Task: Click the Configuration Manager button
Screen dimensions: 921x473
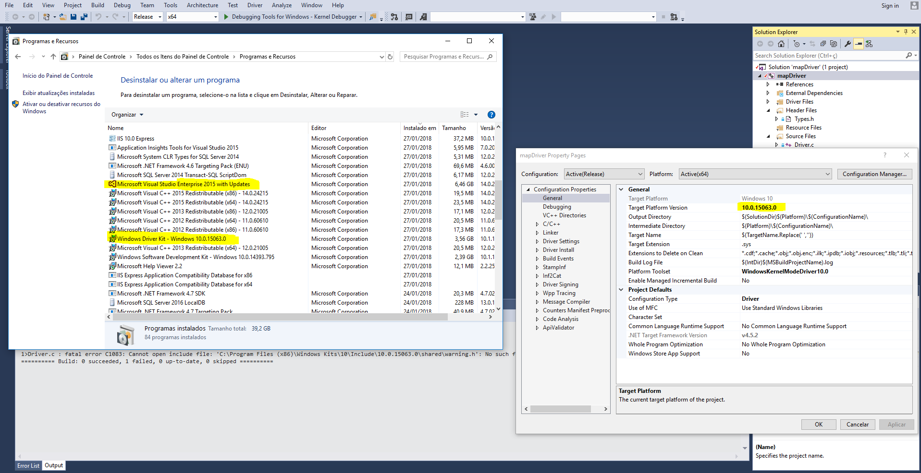Action: click(x=874, y=174)
